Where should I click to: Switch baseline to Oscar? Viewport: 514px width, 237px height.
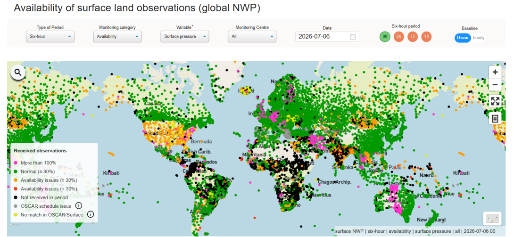[463, 38]
